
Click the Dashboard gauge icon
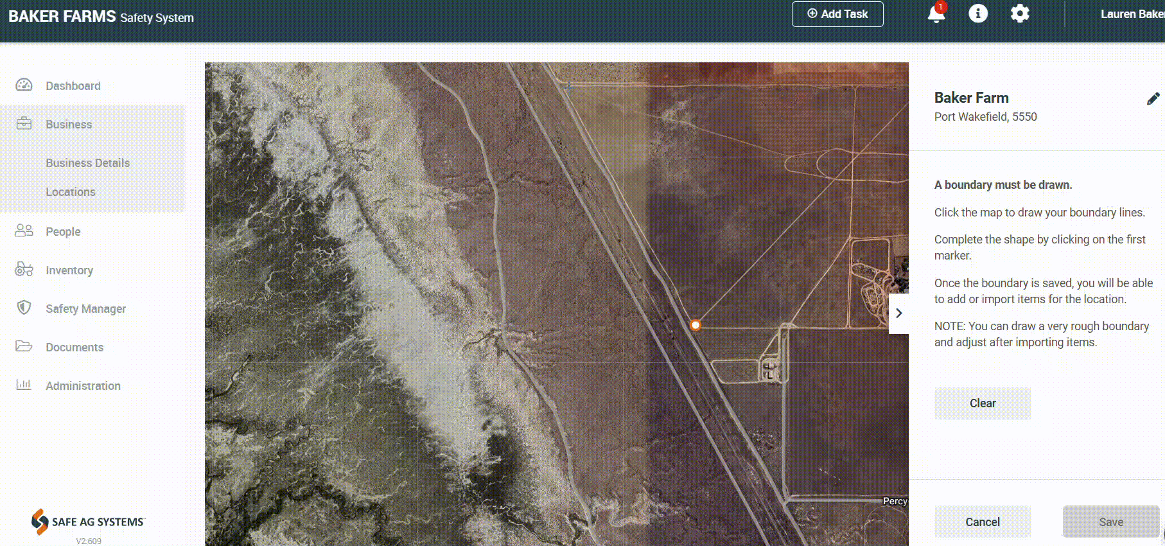point(24,85)
